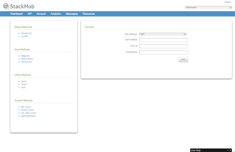Click the Live Help bar title
Viewport: 235px width, 152px height.
[196, 150]
